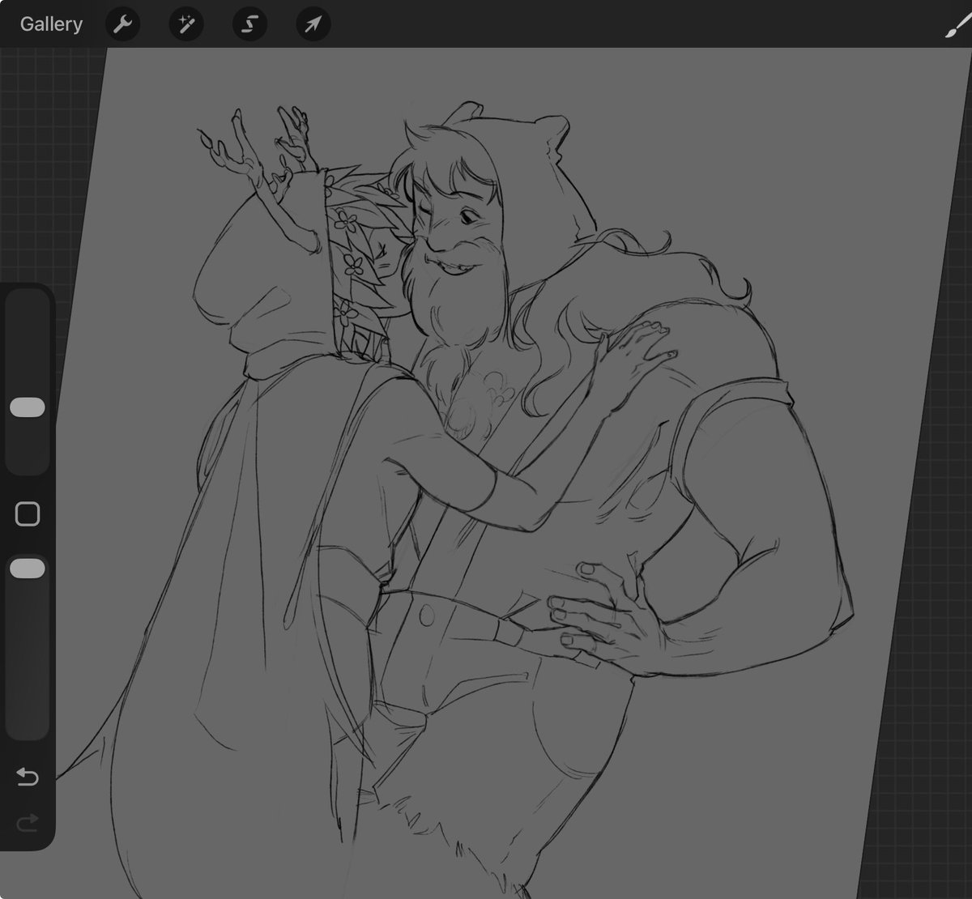Start a freehand selection using the S icon
Viewport: 972px width, 899px height.
click(249, 23)
